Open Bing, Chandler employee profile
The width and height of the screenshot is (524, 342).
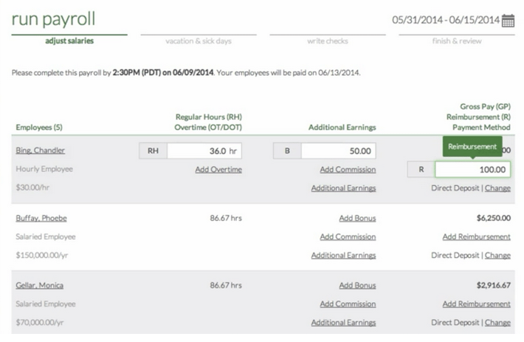(x=41, y=150)
